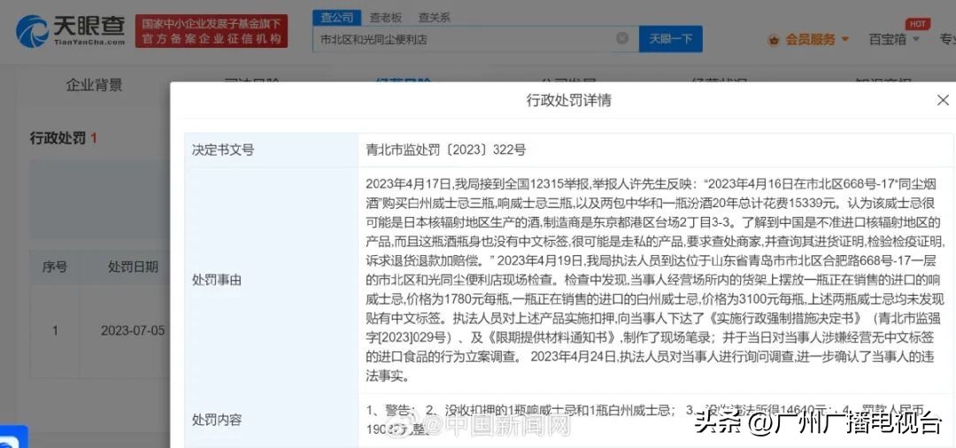Switch to the 查老板 search tab
Image resolution: width=956 pixels, height=448 pixels.
(x=385, y=17)
